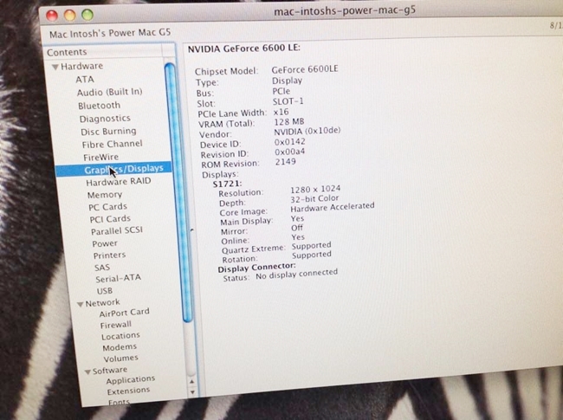
Task: Open the Audio (Built In) entry
Action: point(109,92)
